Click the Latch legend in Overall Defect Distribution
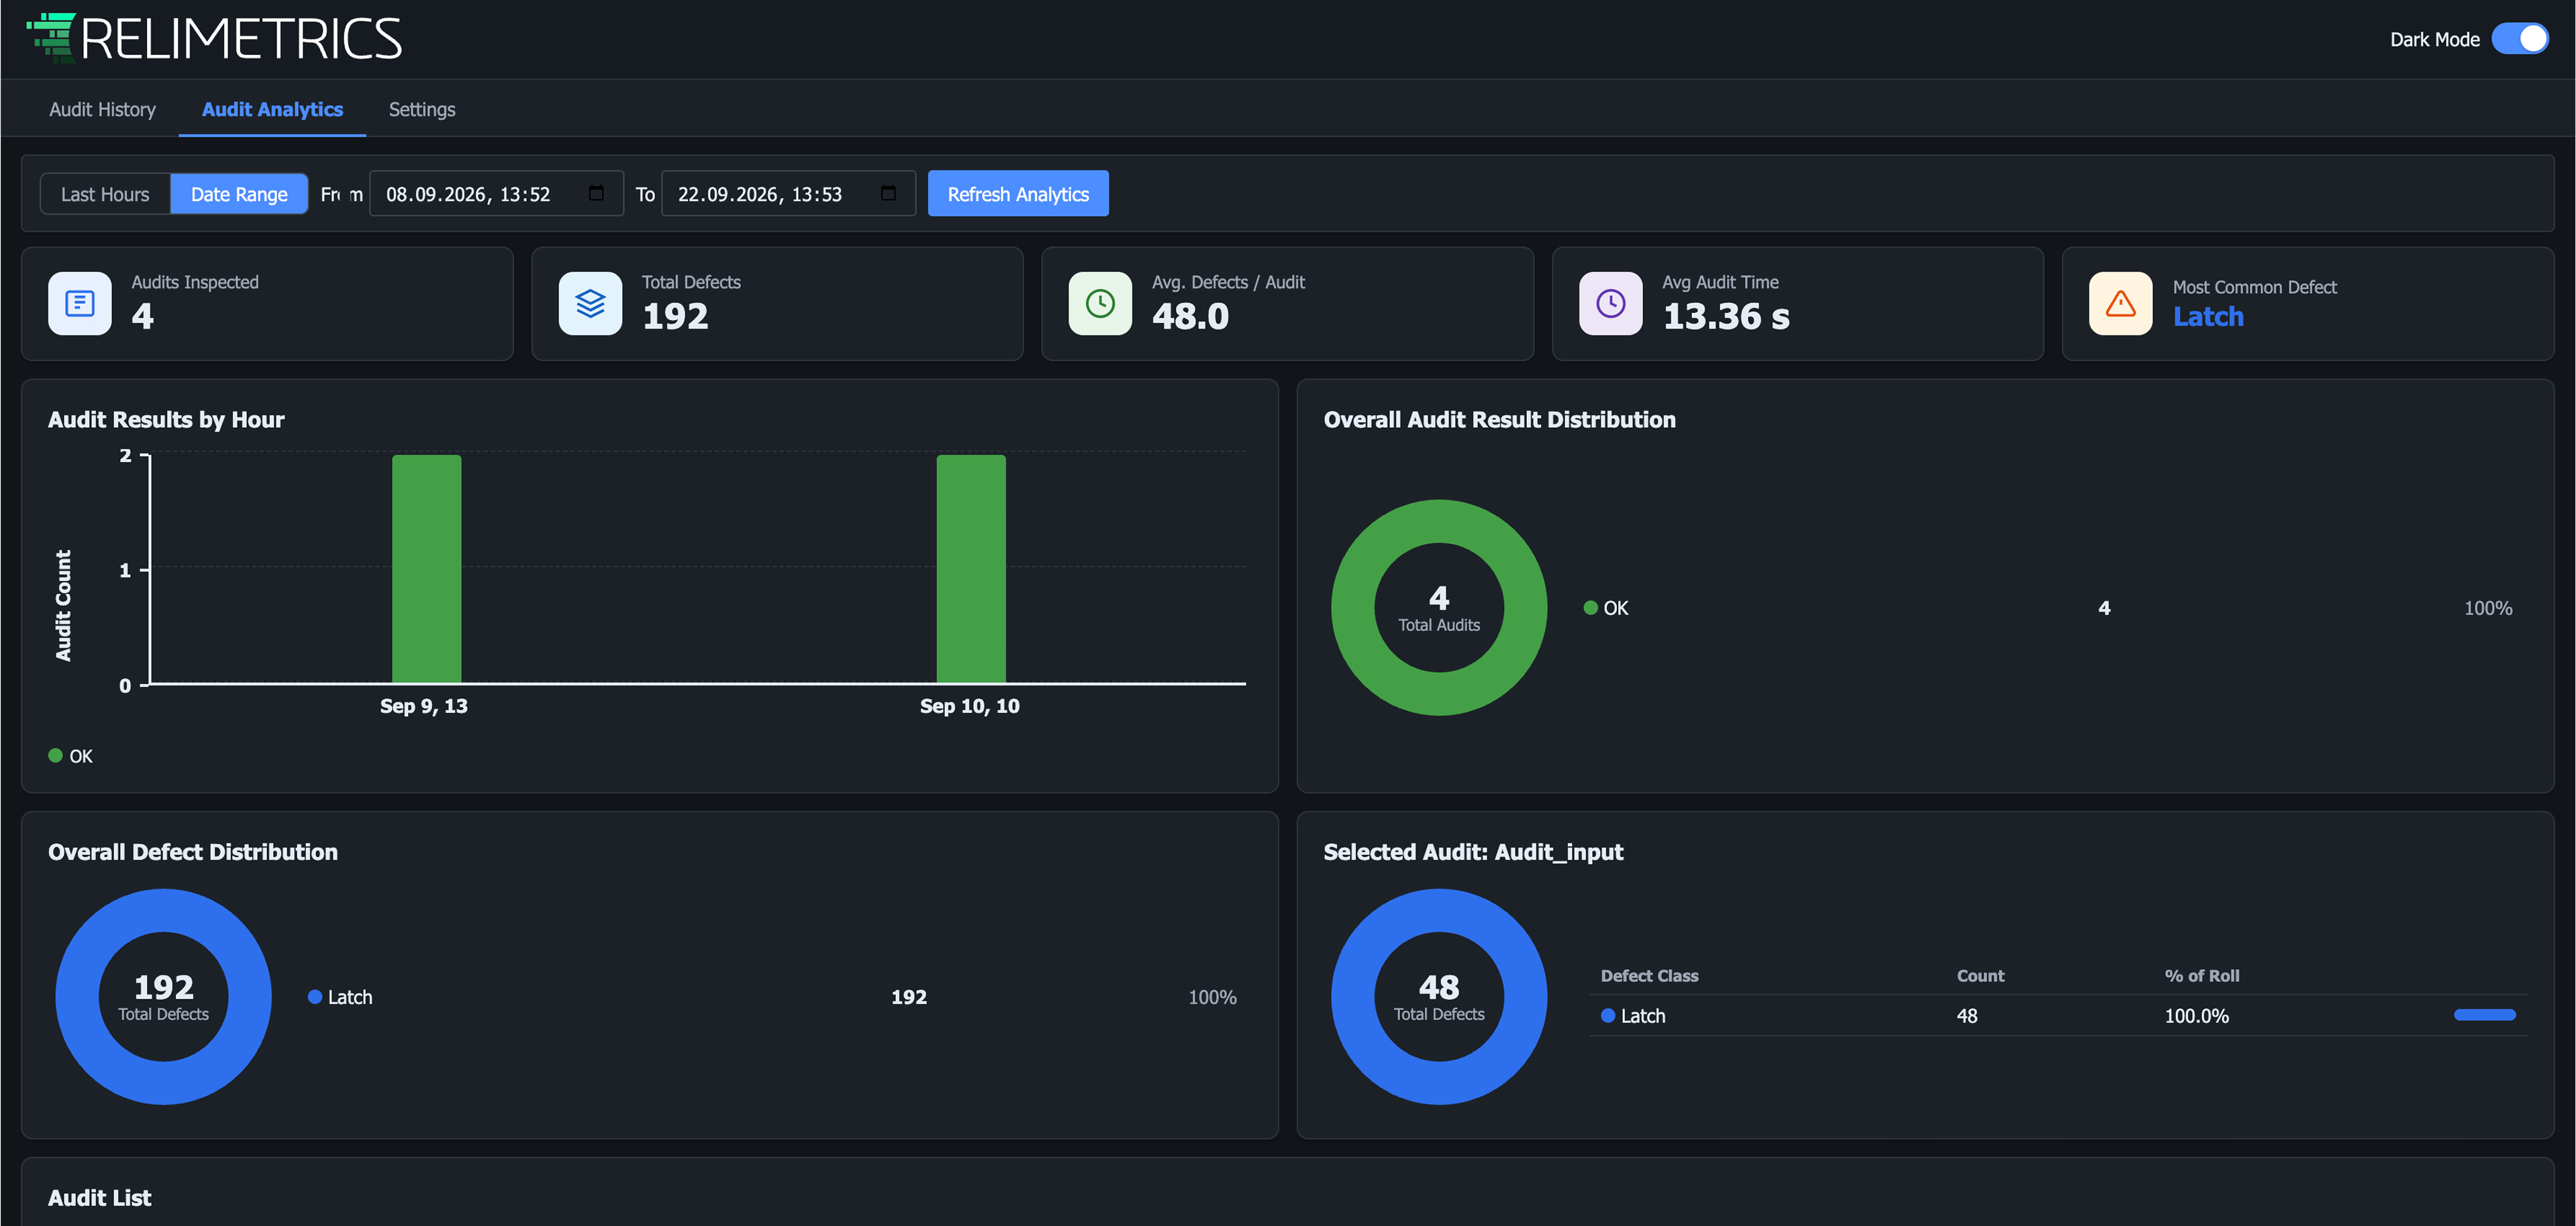The image size is (2576, 1226). [340, 997]
